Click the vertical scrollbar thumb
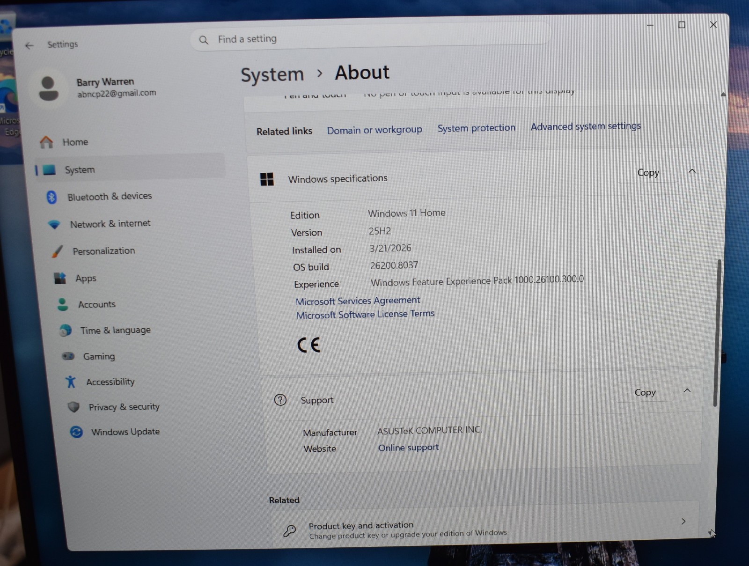Viewport: 749px width, 566px height. click(x=717, y=332)
